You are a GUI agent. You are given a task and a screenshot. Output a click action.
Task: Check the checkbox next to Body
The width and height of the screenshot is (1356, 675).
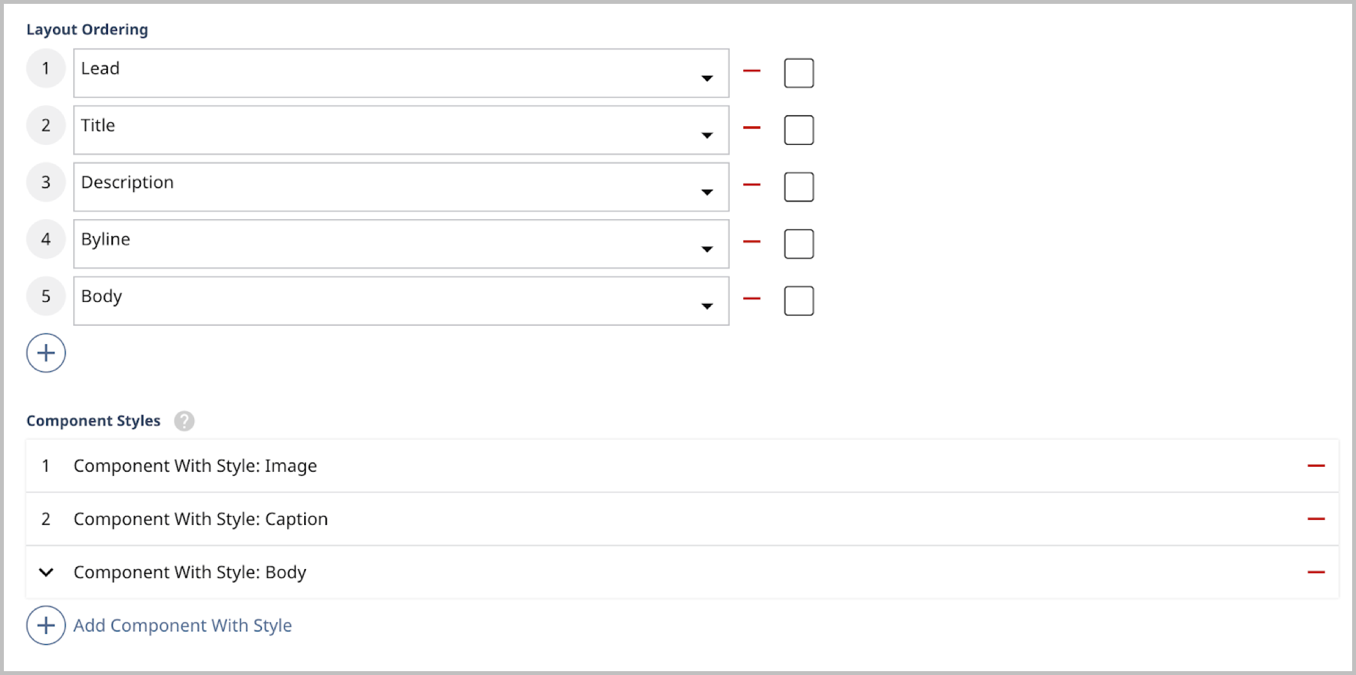point(798,300)
